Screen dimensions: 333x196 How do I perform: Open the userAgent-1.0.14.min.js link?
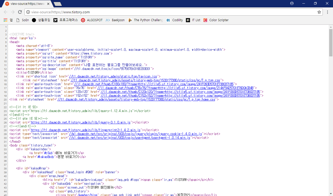[130, 138]
